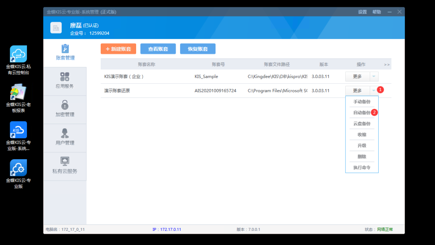The width and height of the screenshot is (435, 245).
Task: Click the 账套名称 column header
Action: (147, 64)
